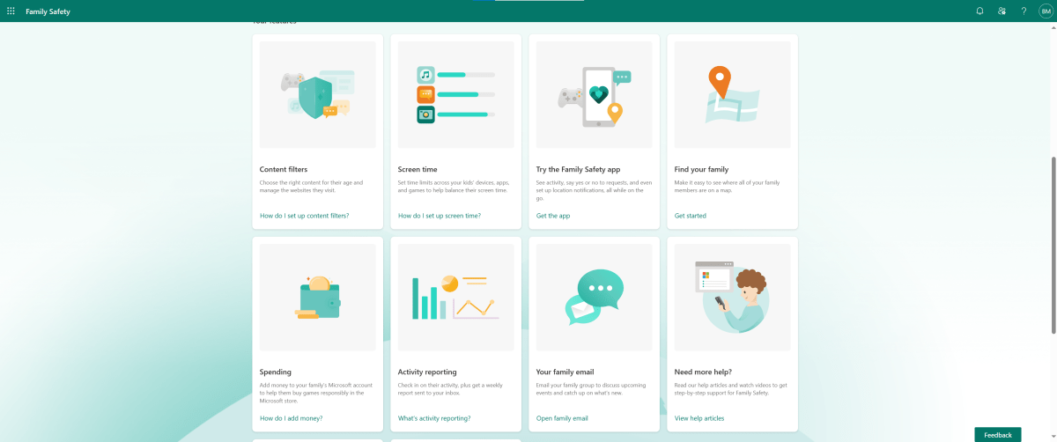
Task: Click the Content filters shield illustration
Action: [x=318, y=94]
